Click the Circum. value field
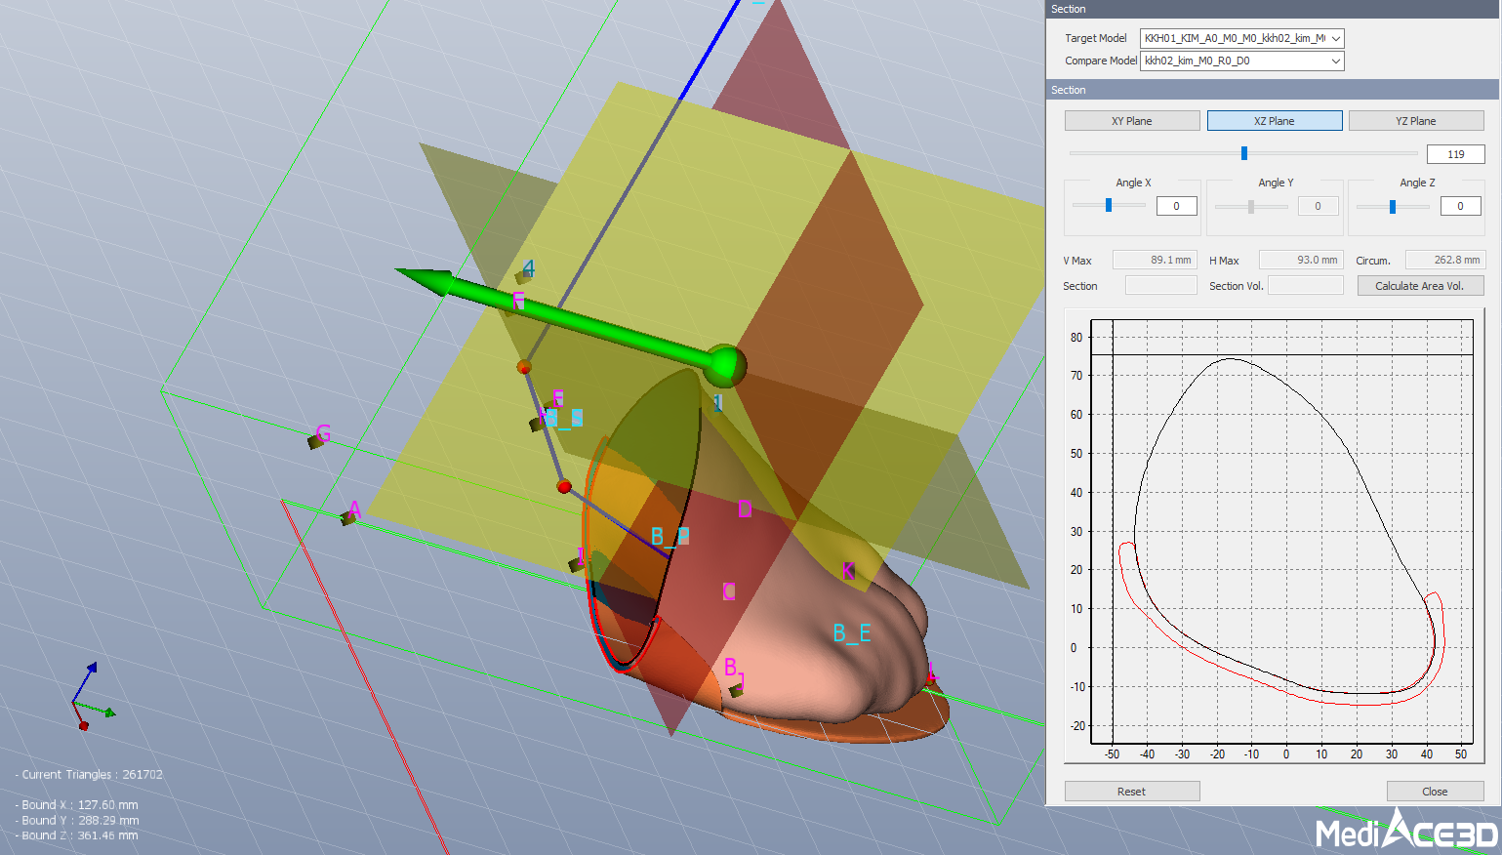 (x=1444, y=260)
